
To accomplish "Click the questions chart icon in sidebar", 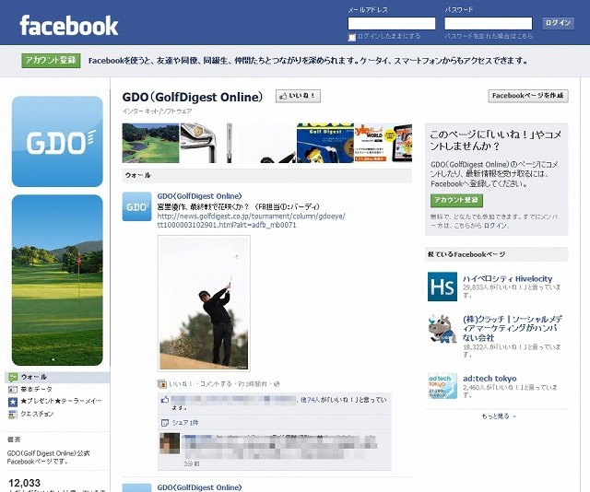I will [13, 414].
